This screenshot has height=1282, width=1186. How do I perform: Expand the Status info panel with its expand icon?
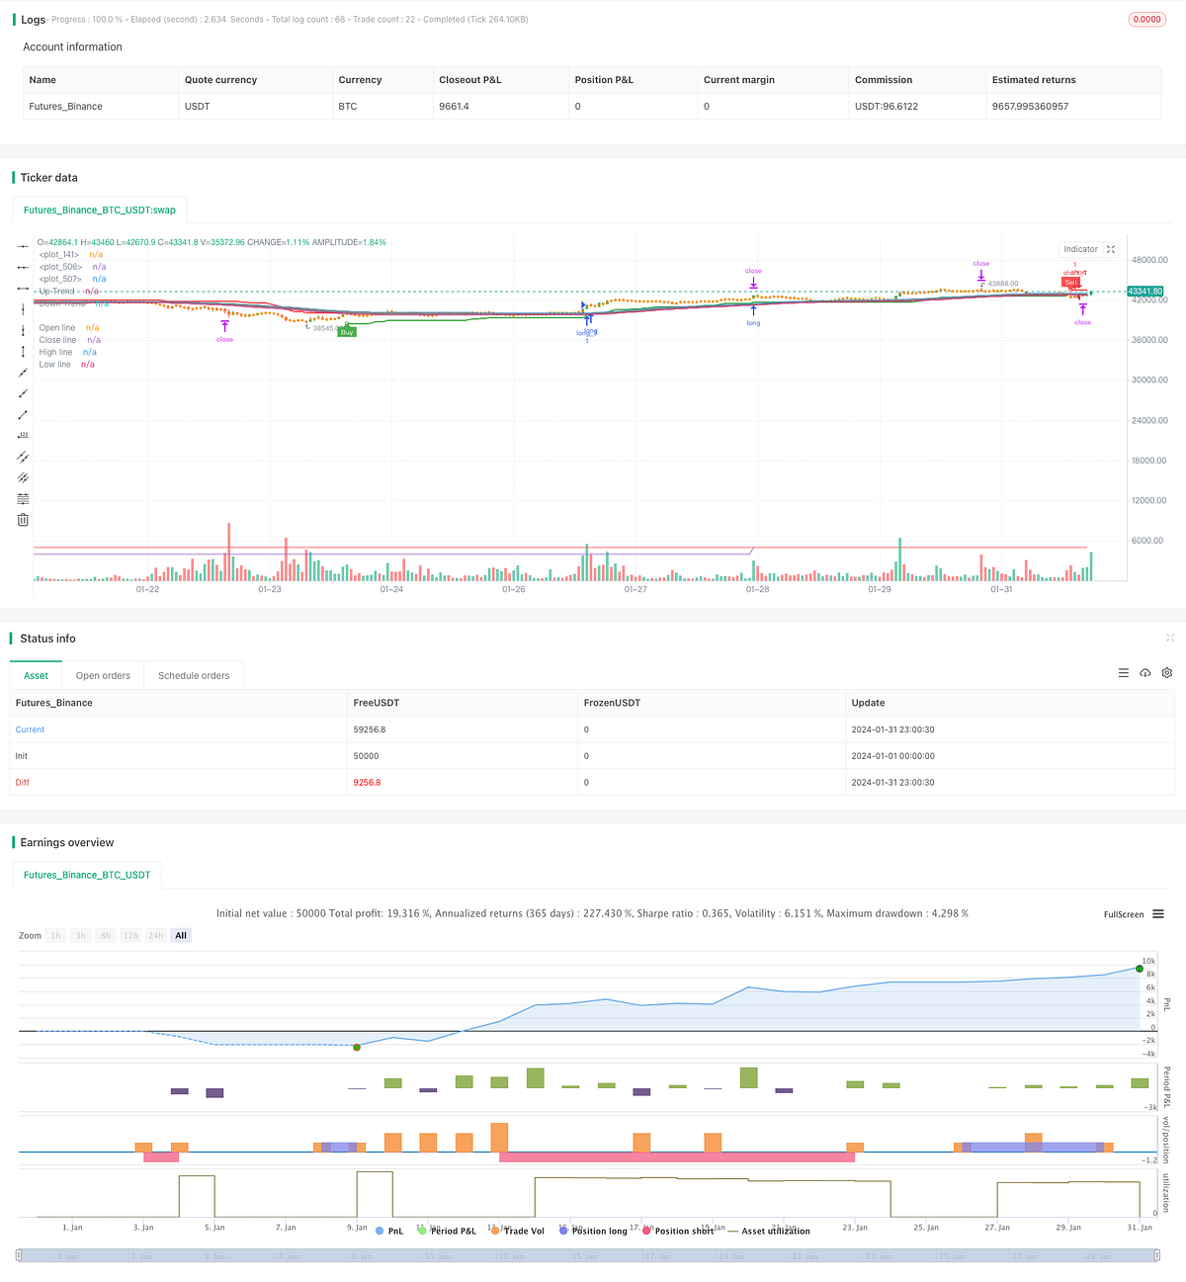pyautogui.click(x=1170, y=638)
